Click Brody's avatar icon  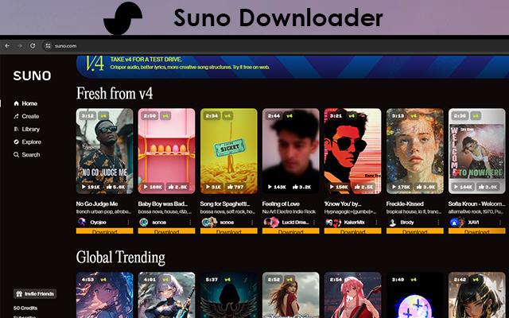pos(392,223)
